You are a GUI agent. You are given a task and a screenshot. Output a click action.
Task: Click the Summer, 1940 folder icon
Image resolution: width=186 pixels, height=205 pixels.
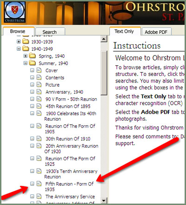click(33, 63)
